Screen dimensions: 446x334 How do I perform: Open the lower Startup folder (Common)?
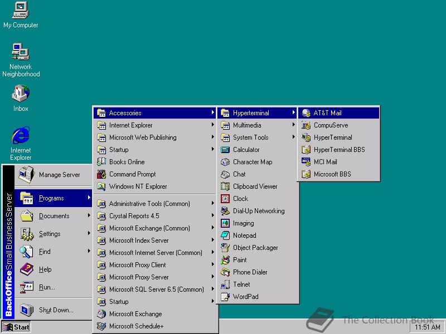[155, 302]
